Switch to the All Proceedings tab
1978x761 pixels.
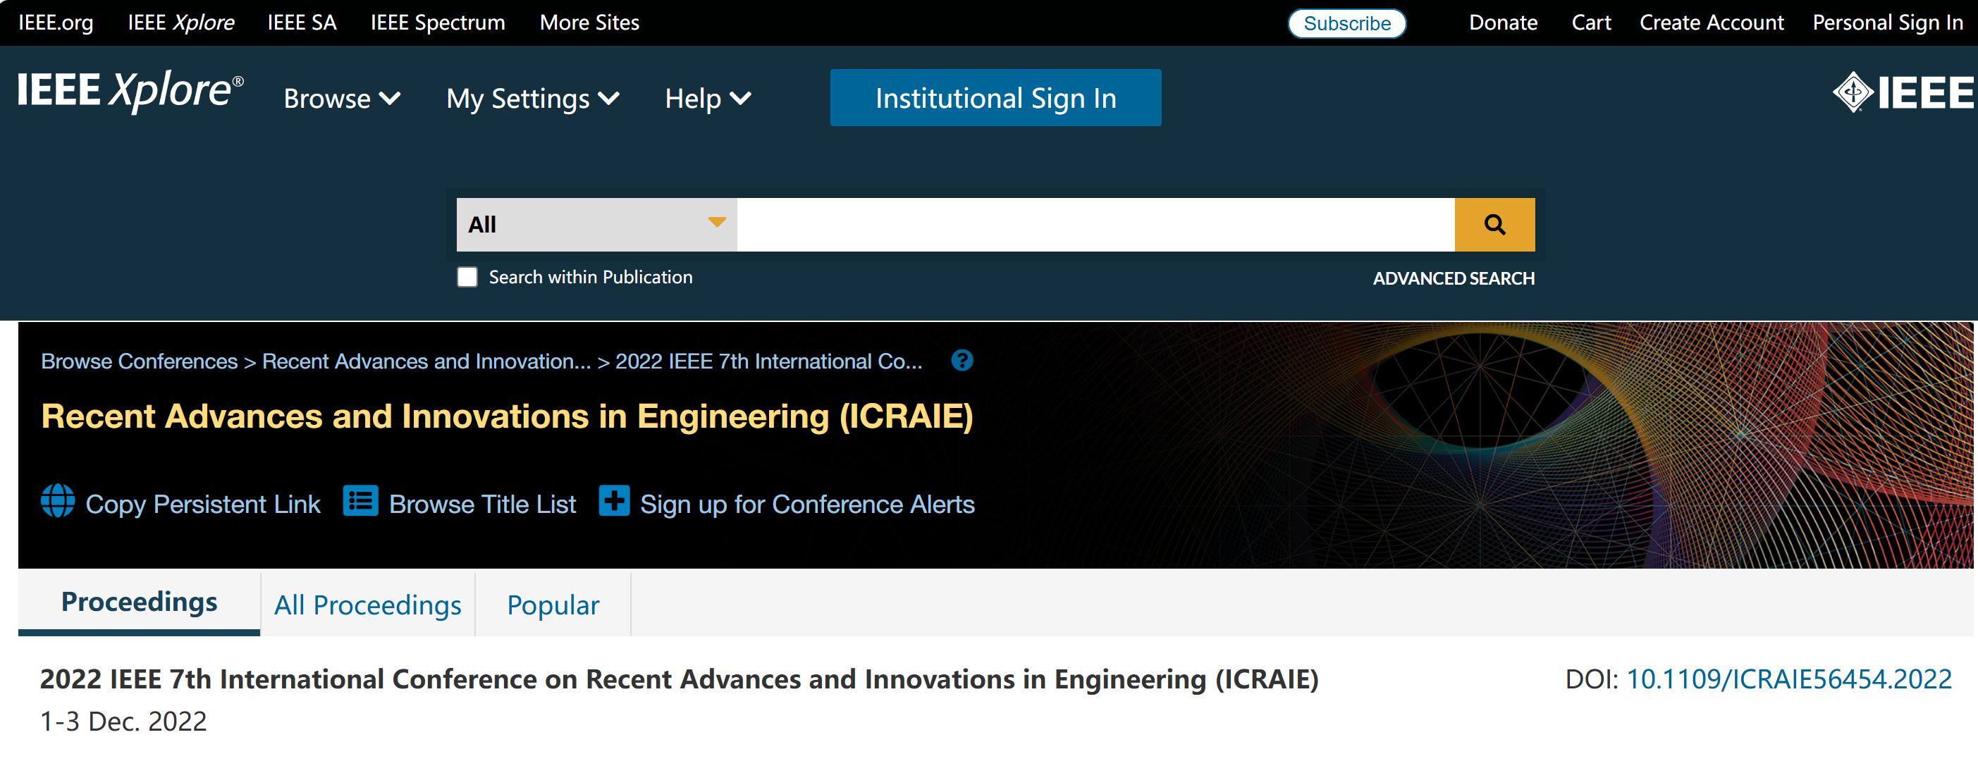pos(368,605)
